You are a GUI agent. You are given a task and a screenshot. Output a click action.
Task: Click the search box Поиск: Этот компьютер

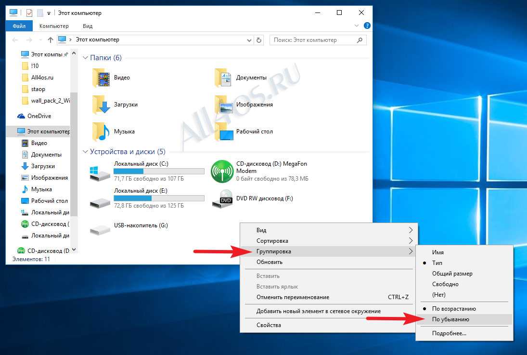pyautogui.click(x=313, y=40)
